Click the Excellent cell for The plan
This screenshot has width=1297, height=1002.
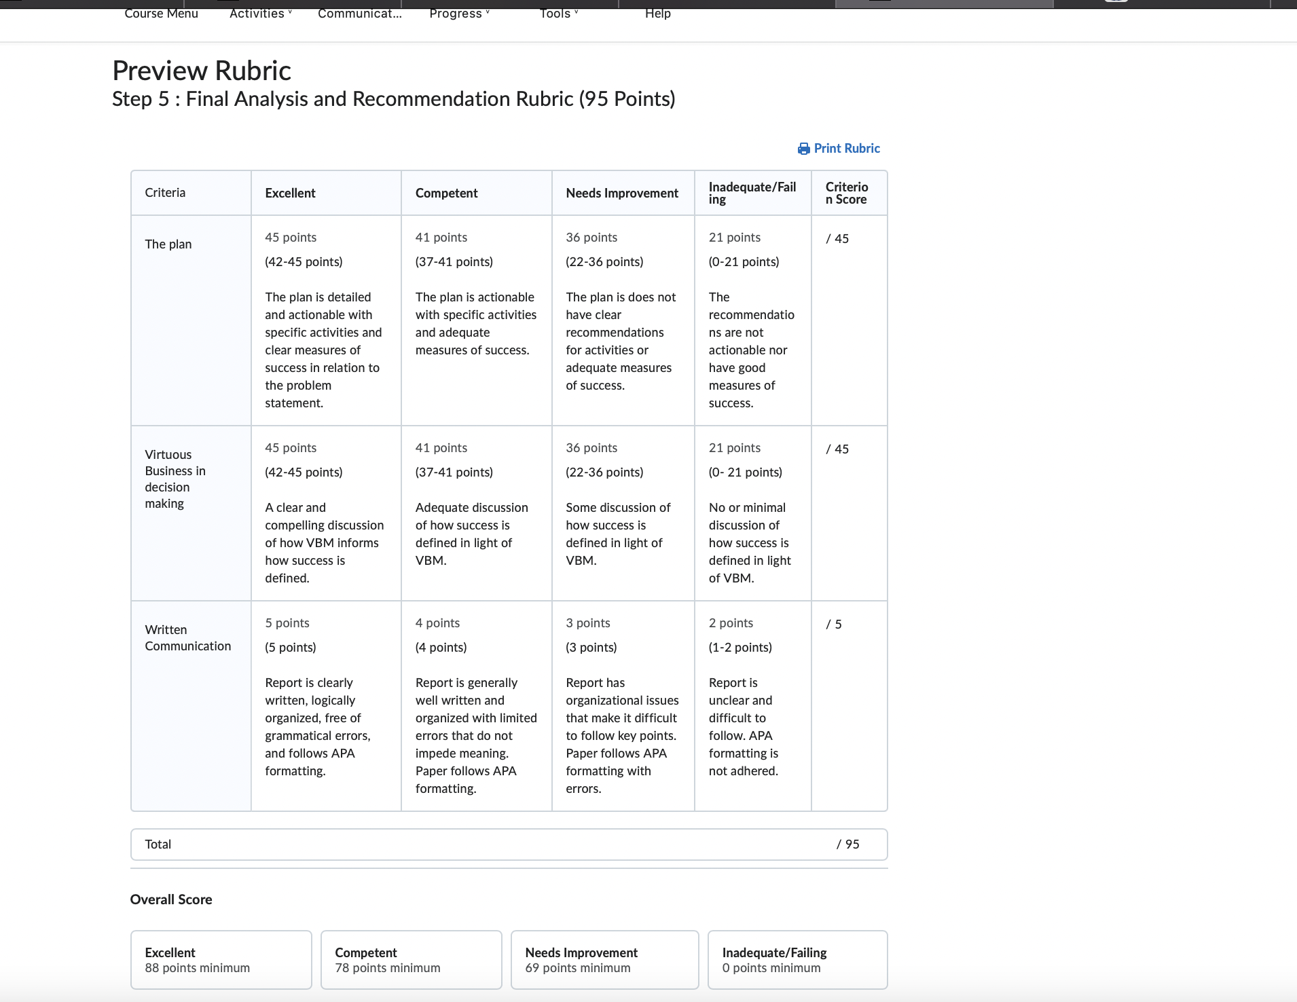tap(327, 320)
